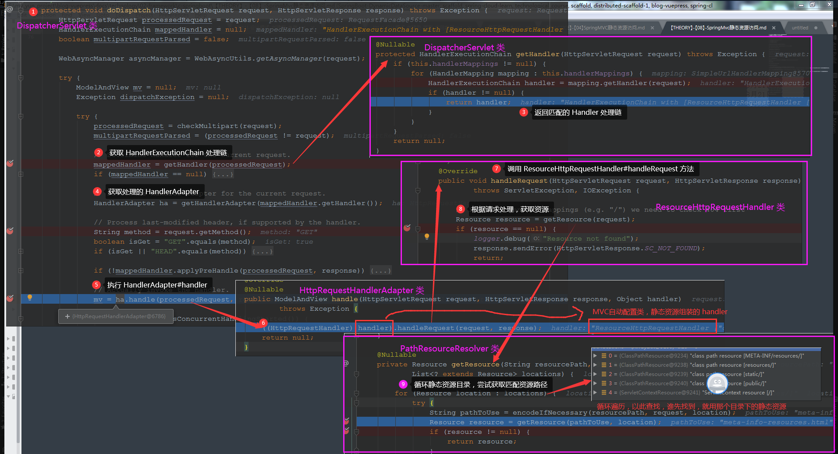Expand the {...} placeholder after applyPreHandle
The height and width of the screenshot is (454, 838).
pos(380,271)
